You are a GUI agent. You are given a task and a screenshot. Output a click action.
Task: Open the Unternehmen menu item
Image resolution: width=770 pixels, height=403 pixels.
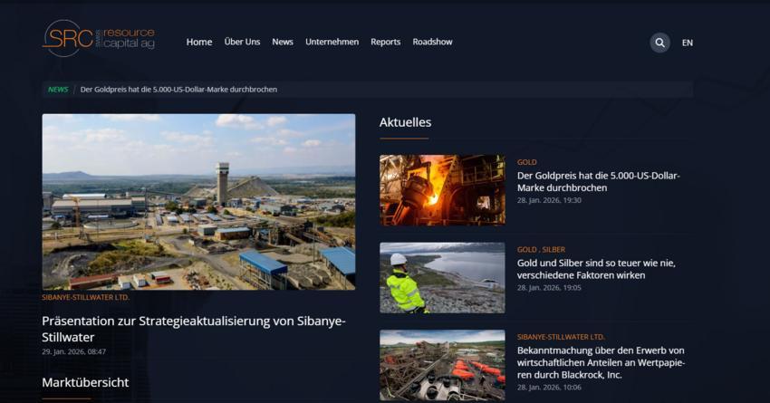(332, 42)
